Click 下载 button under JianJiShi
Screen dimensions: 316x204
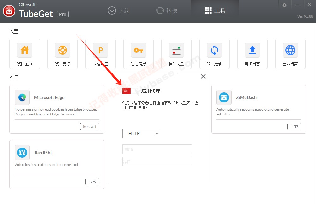[92, 182]
